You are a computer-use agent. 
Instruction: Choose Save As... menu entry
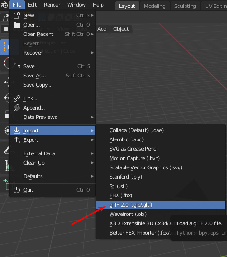(x=52, y=76)
